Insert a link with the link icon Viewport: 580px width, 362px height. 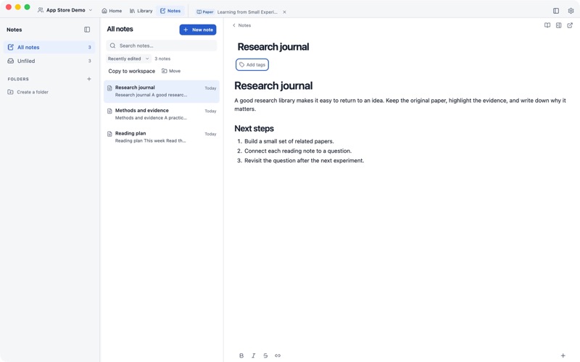point(278,355)
